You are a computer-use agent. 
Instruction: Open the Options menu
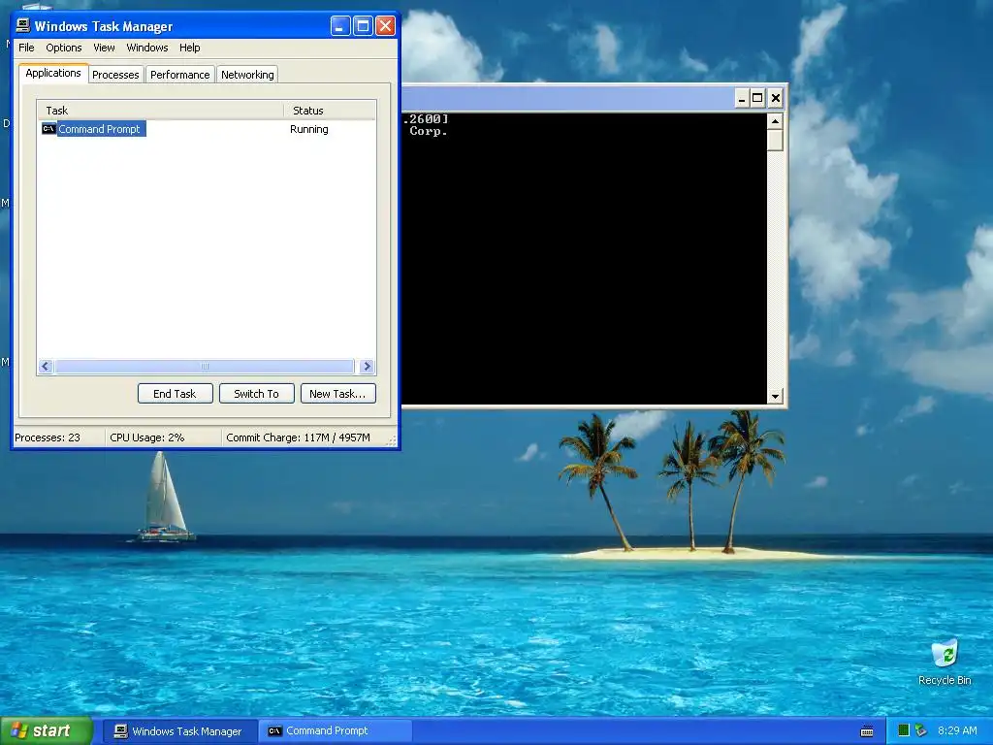(x=63, y=48)
